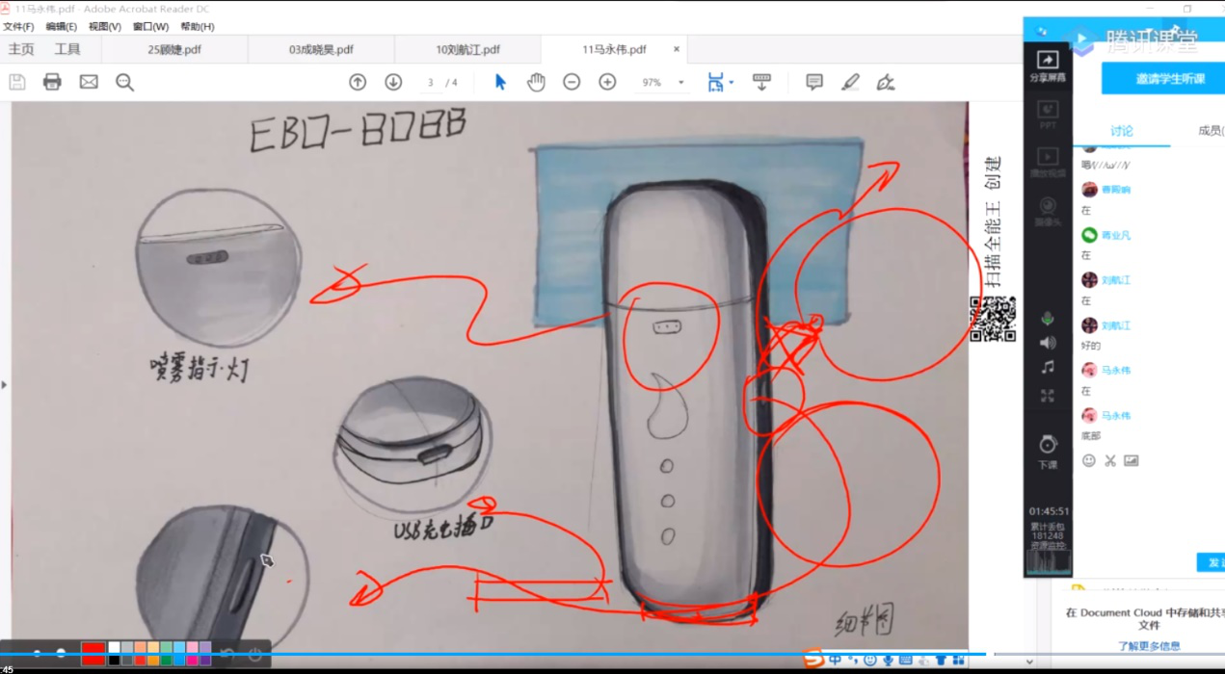Image resolution: width=1225 pixels, height=674 pixels.
Task: Click the 邀请学生听课 button
Action: tap(1163, 79)
